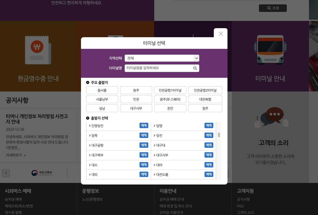Expand the 대구공항 departure entry chevron

click(90, 145)
